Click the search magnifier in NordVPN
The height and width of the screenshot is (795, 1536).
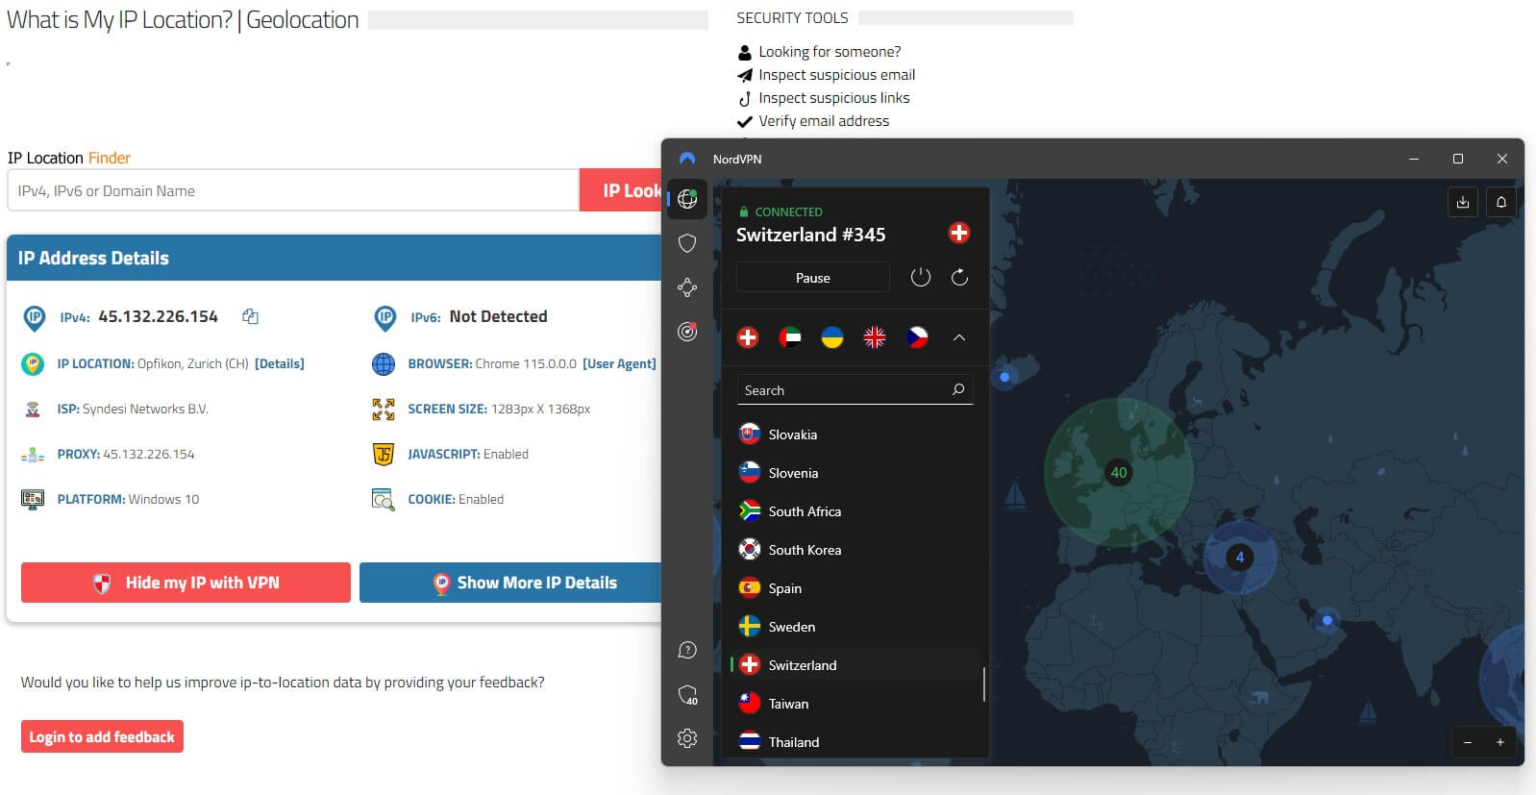tap(958, 389)
